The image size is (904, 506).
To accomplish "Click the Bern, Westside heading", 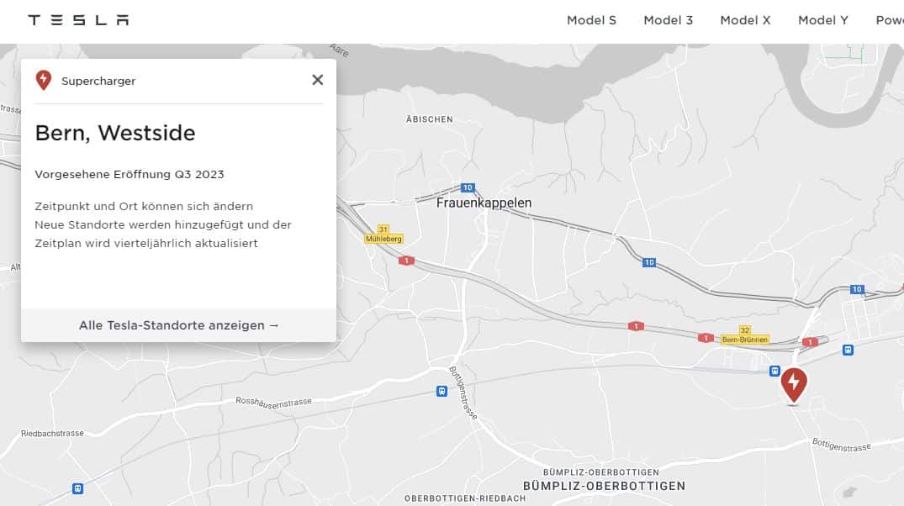I will 115,133.
